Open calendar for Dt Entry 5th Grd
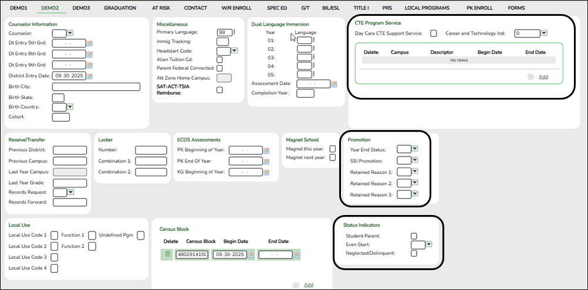588x290 pixels. 90,44
